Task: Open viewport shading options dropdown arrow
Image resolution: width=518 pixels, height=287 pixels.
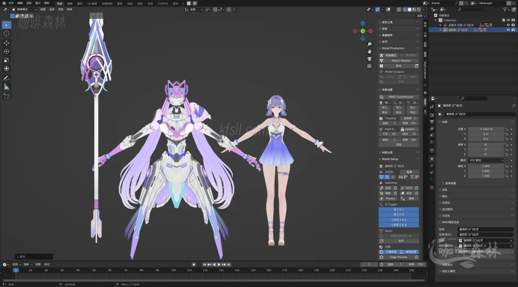Action: pos(423,10)
